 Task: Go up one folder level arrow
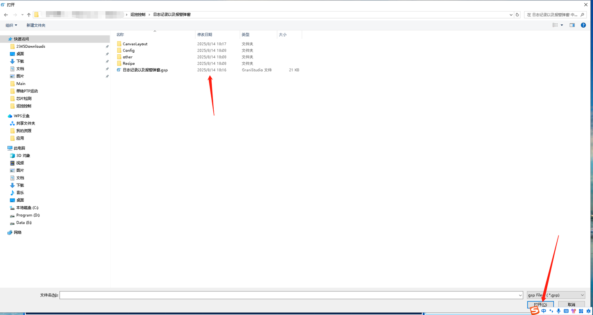[28, 15]
